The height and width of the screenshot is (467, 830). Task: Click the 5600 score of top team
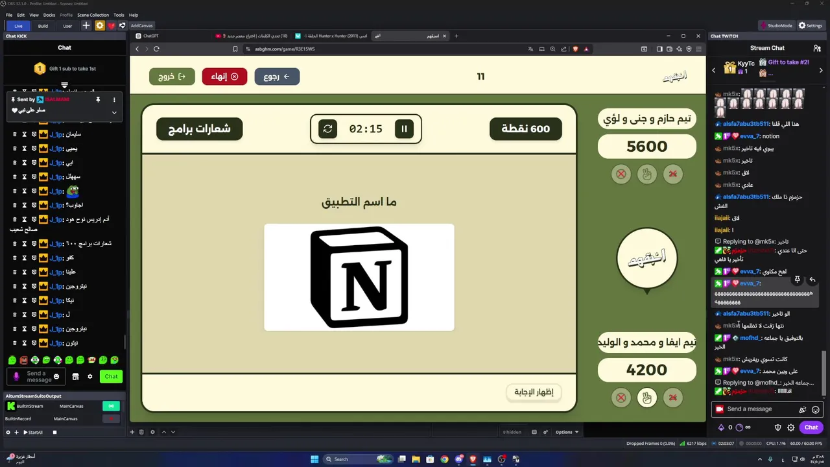coord(647,147)
